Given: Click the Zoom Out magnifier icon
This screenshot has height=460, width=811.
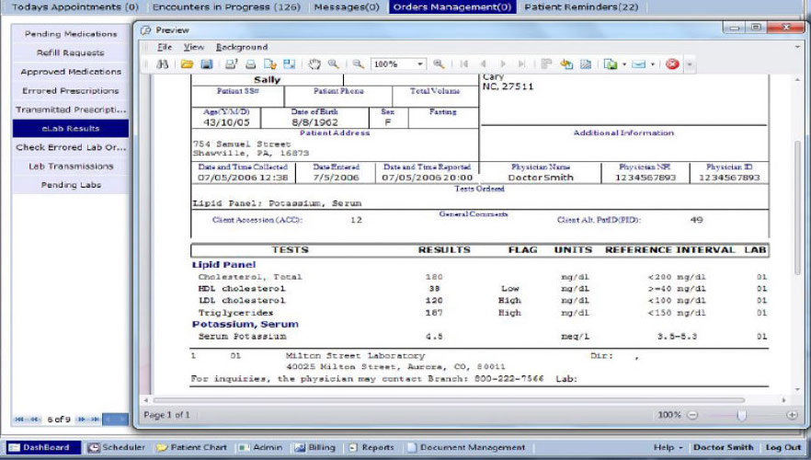Looking at the screenshot, I should click(x=358, y=64).
